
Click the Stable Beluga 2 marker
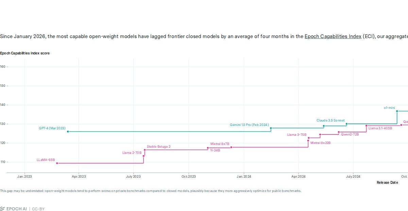point(145,150)
